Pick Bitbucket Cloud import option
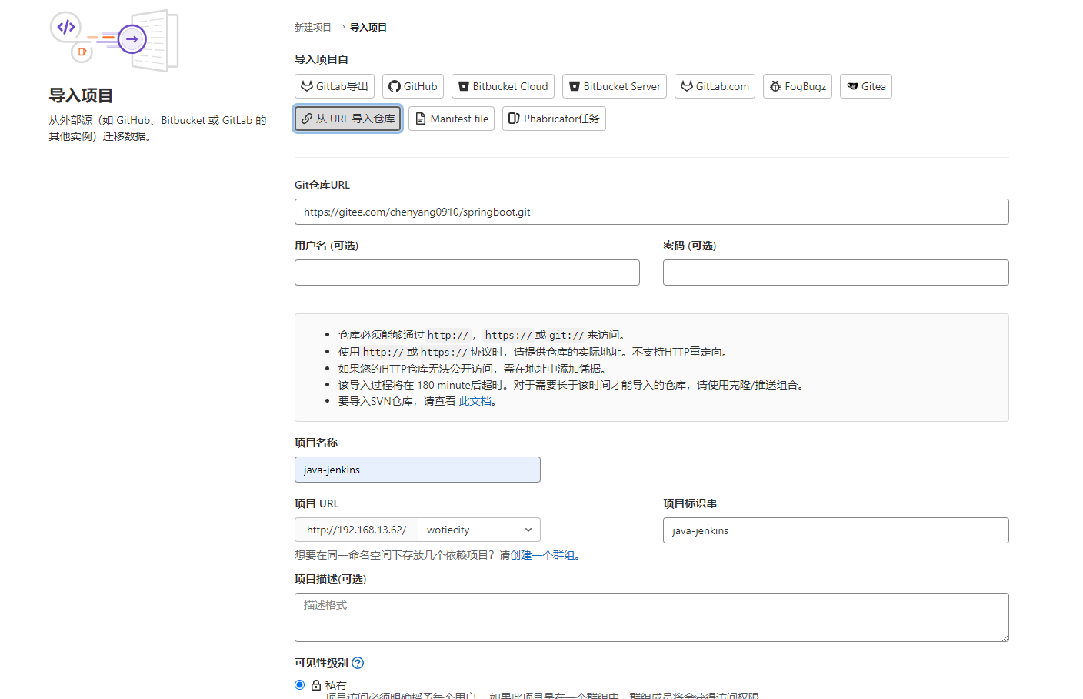 (503, 86)
